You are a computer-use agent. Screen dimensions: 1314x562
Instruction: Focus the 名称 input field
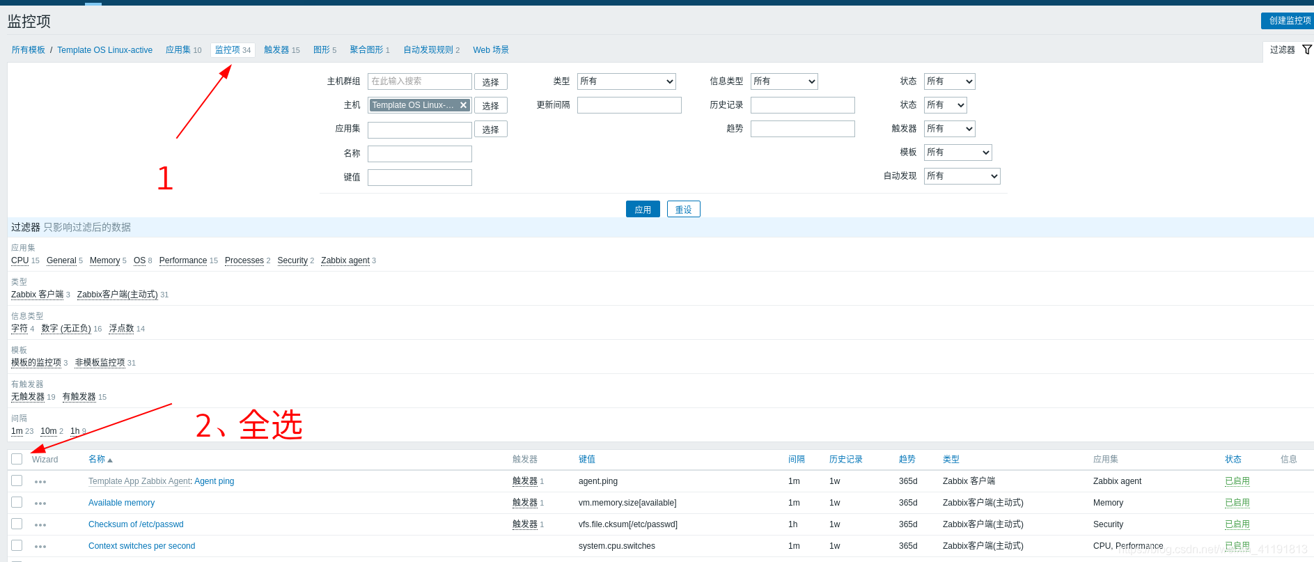coord(420,154)
